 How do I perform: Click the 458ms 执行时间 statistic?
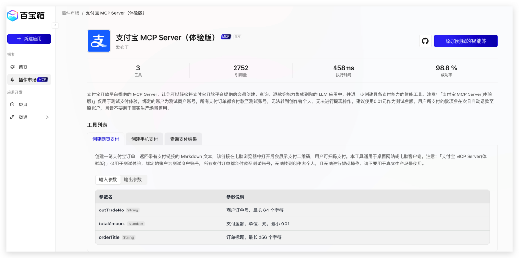[344, 70]
